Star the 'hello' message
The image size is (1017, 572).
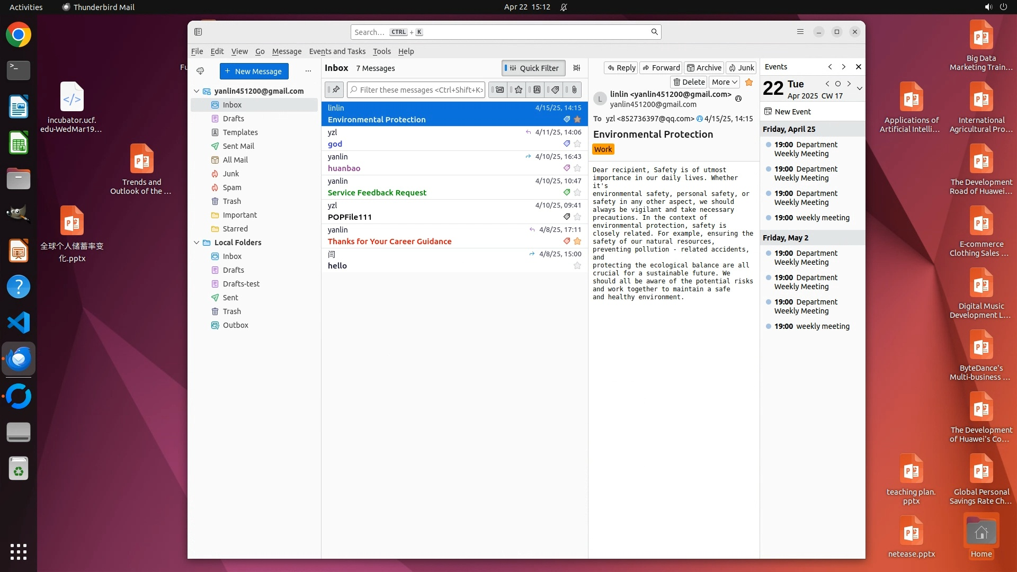tap(577, 265)
